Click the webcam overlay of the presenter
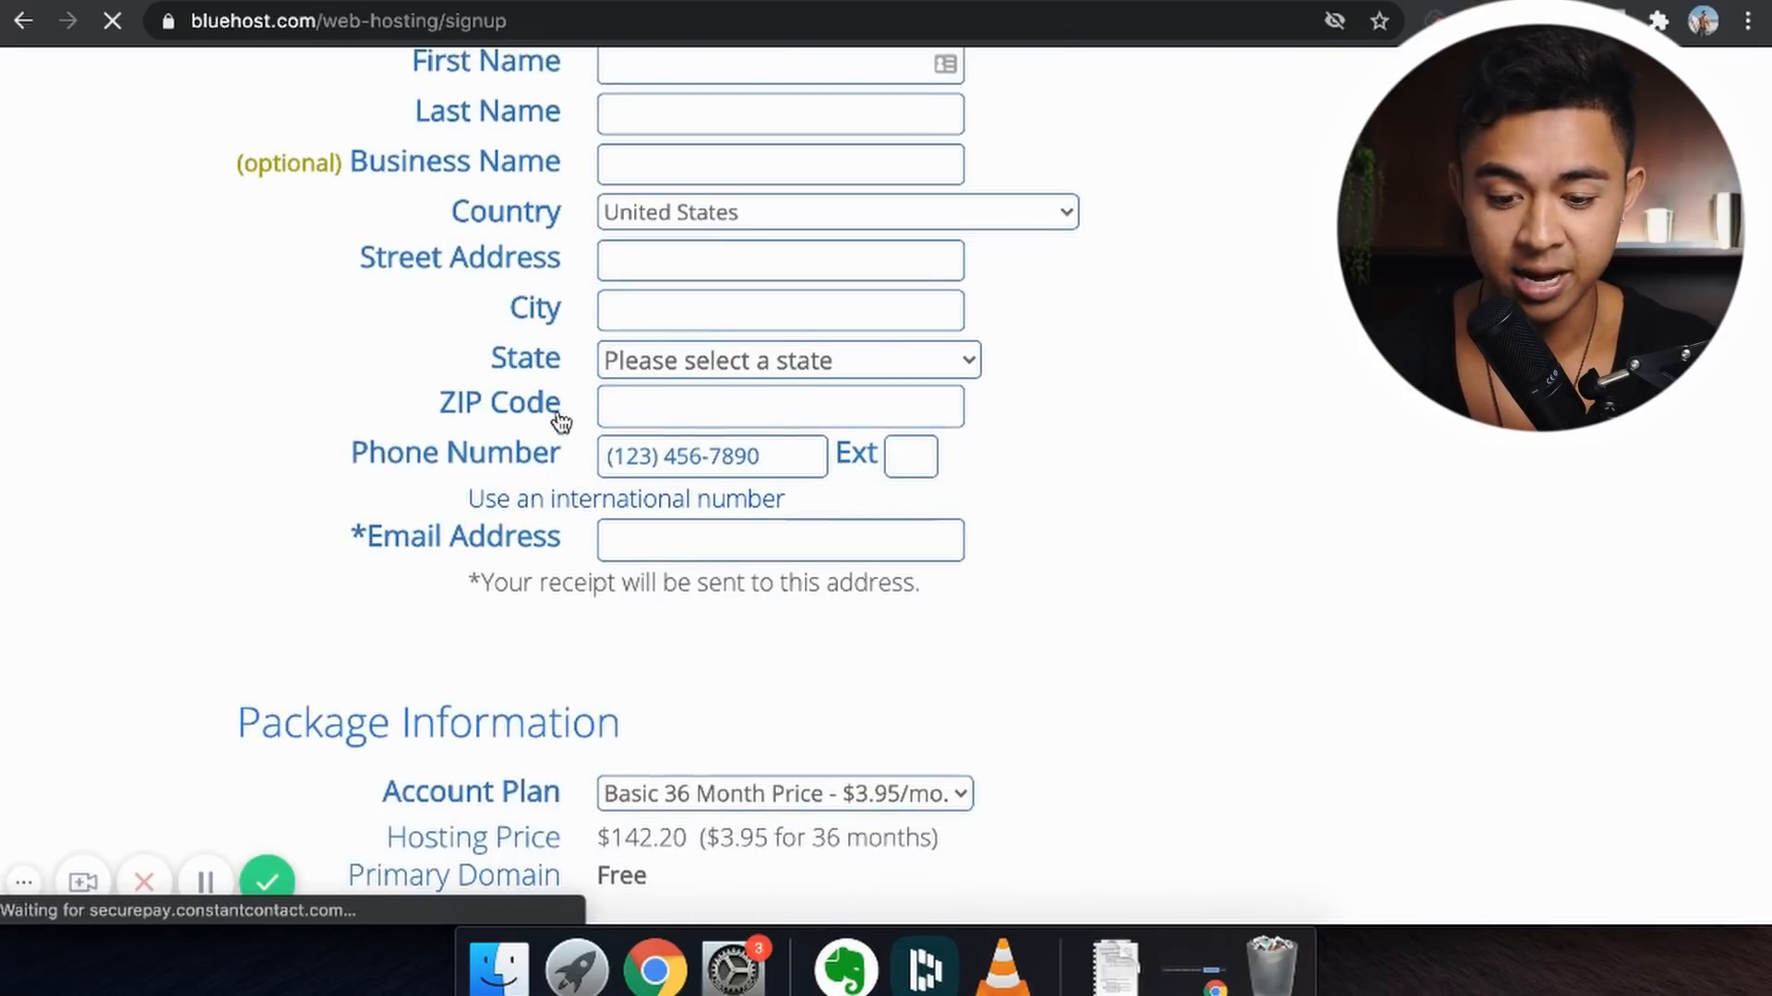The width and height of the screenshot is (1772, 996). 1539,228
